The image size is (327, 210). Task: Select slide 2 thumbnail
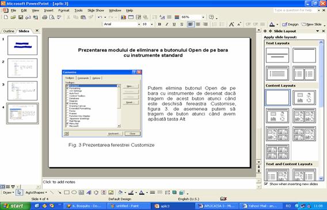click(22, 68)
